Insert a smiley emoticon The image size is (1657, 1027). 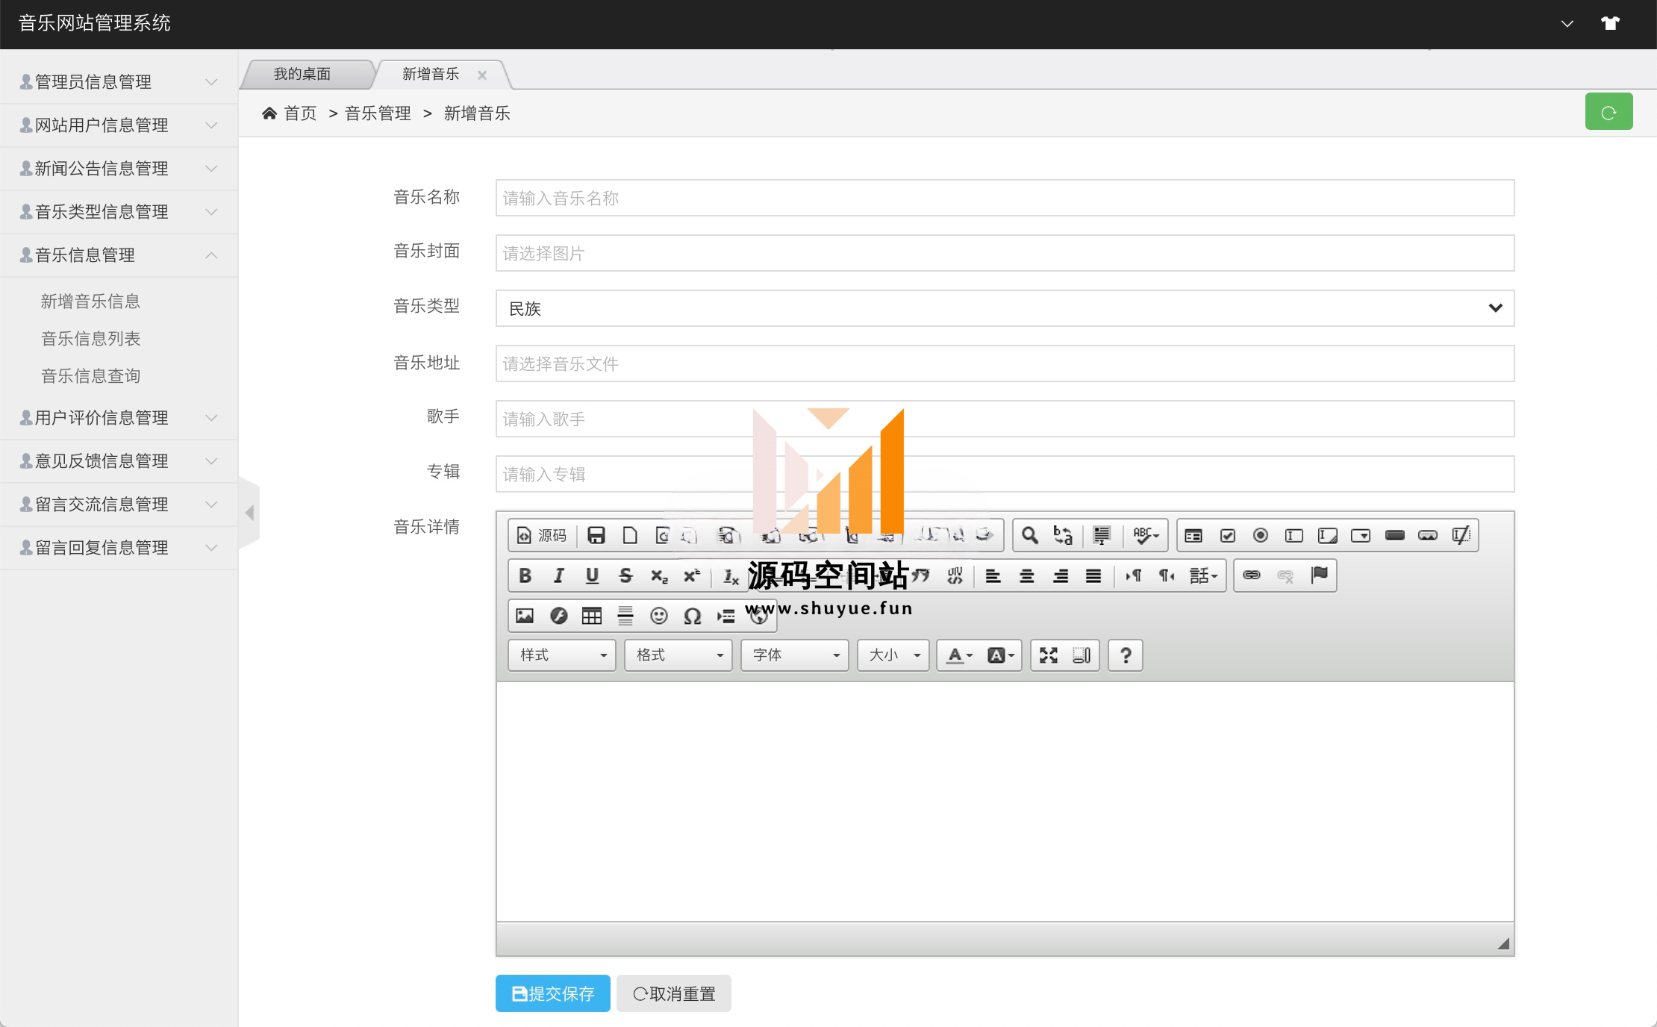[658, 616]
